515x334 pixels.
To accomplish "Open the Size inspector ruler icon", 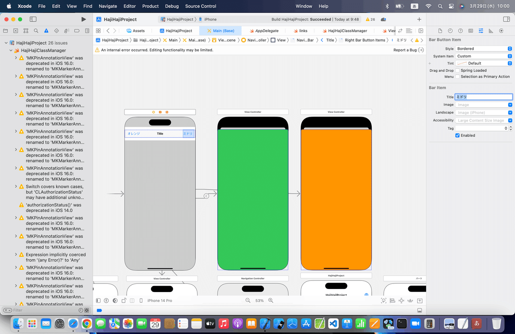I will point(491,31).
